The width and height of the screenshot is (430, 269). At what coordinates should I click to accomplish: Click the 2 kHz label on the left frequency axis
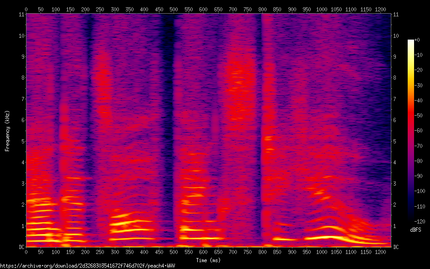(x=22, y=205)
